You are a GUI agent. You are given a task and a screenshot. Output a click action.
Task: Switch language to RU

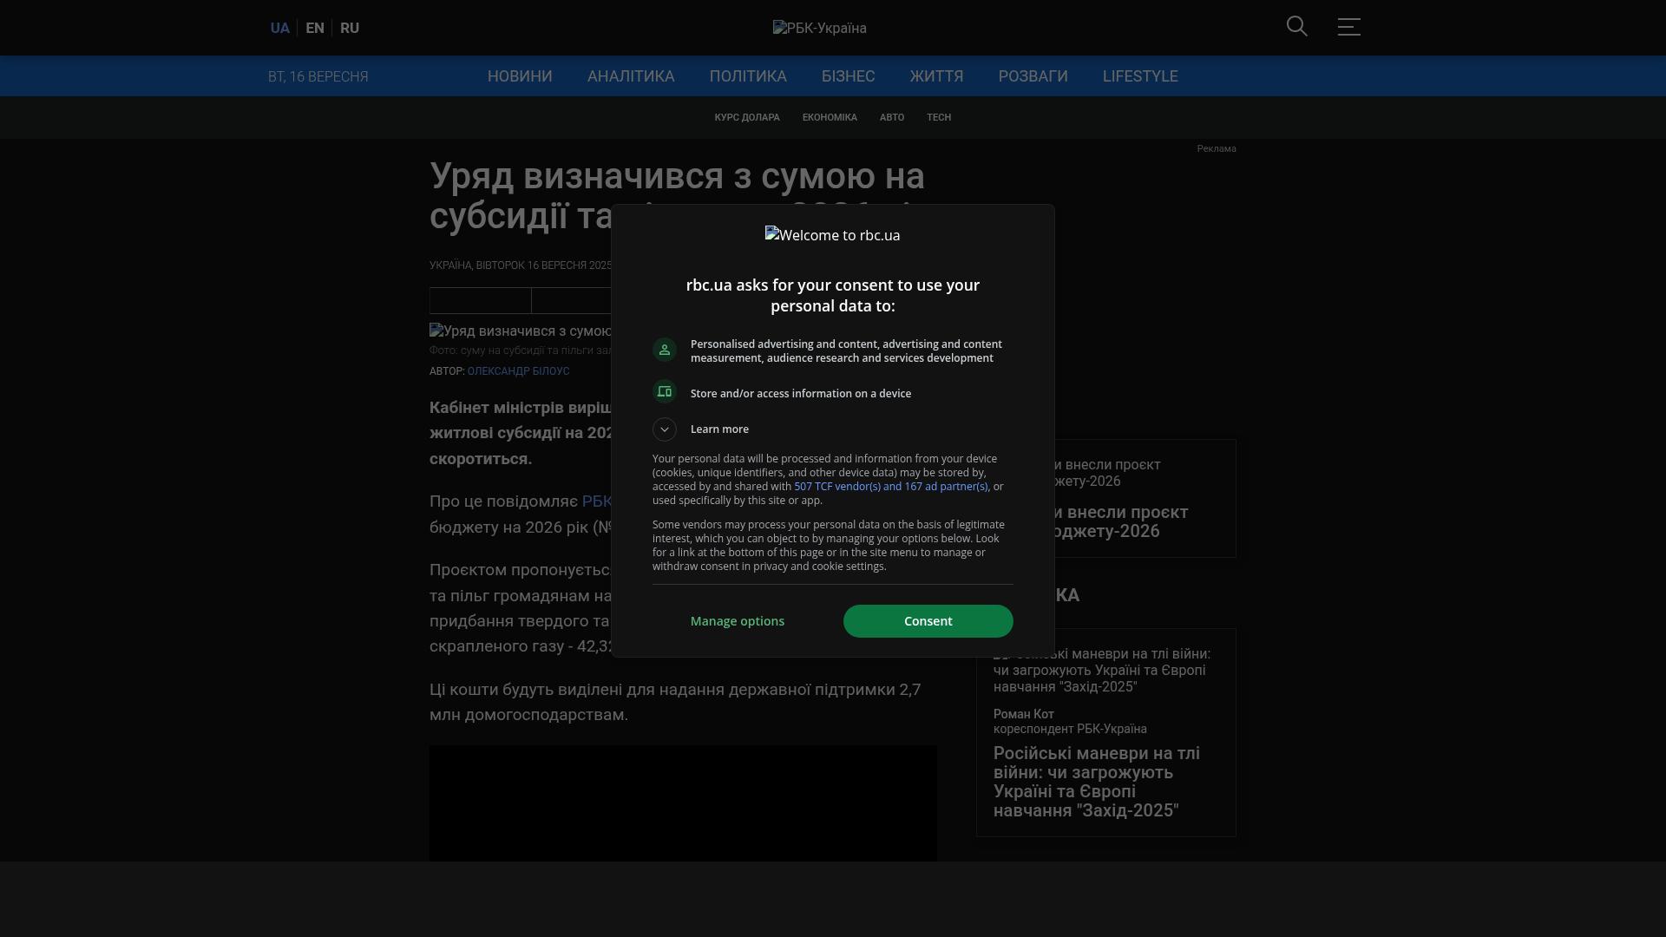350,28
